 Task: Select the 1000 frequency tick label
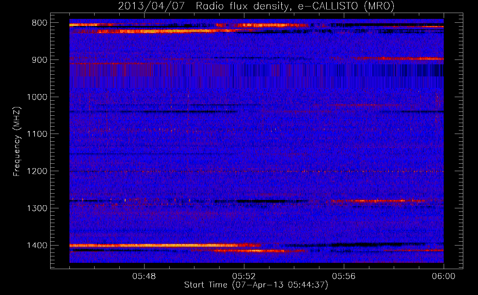point(37,97)
